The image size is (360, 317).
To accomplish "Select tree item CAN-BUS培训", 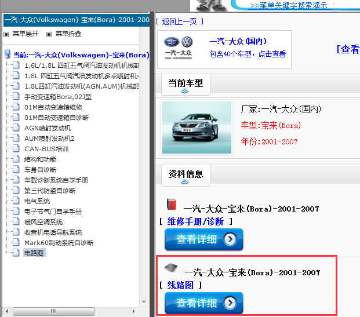I will pos(46,149).
